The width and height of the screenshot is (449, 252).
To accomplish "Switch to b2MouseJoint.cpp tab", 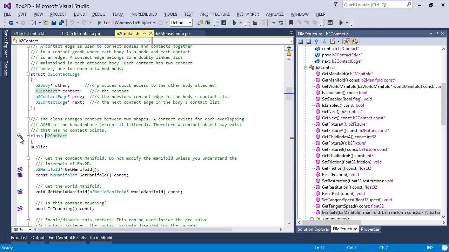I will [173, 34].
